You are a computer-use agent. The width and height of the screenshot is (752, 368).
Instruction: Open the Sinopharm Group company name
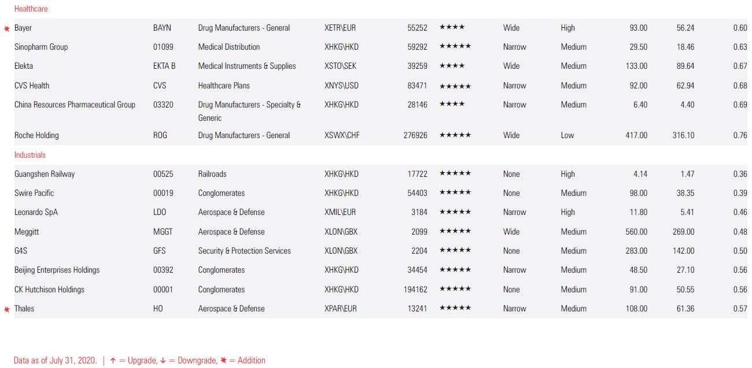41,47
